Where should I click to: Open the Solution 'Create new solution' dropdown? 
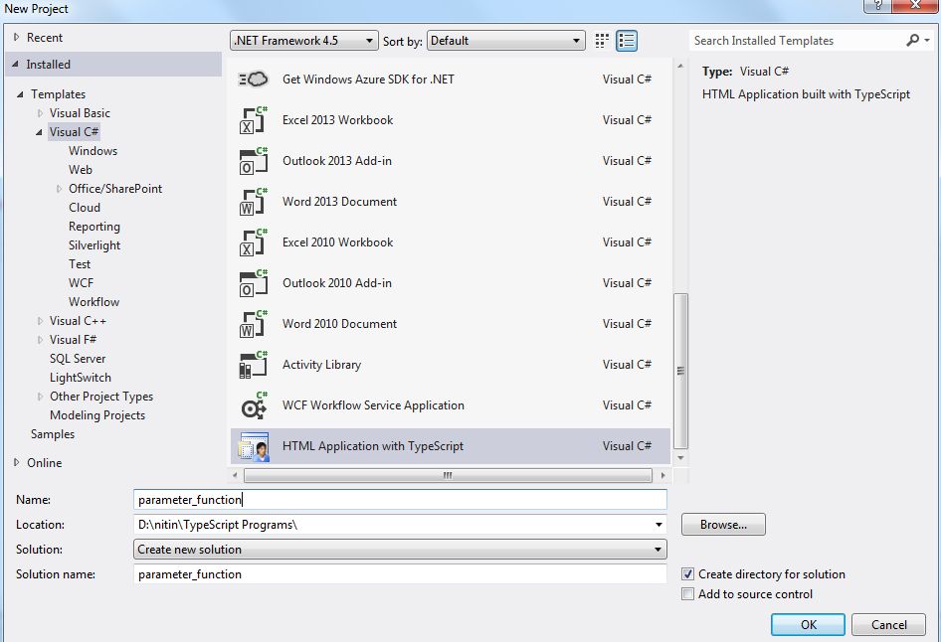pyautogui.click(x=400, y=550)
